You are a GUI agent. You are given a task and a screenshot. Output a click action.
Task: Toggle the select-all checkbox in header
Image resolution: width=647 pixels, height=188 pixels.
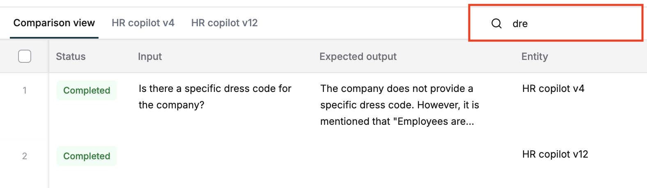pos(25,56)
